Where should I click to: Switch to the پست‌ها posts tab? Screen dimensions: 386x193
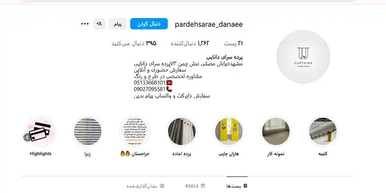pos(237,186)
